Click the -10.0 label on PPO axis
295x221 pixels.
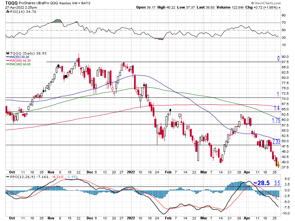pyautogui.click(x=285, y=213)
